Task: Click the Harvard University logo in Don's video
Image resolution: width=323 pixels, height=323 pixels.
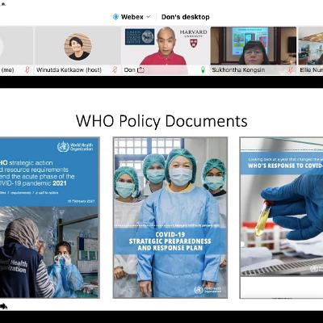Action: [x=194, y=38]
